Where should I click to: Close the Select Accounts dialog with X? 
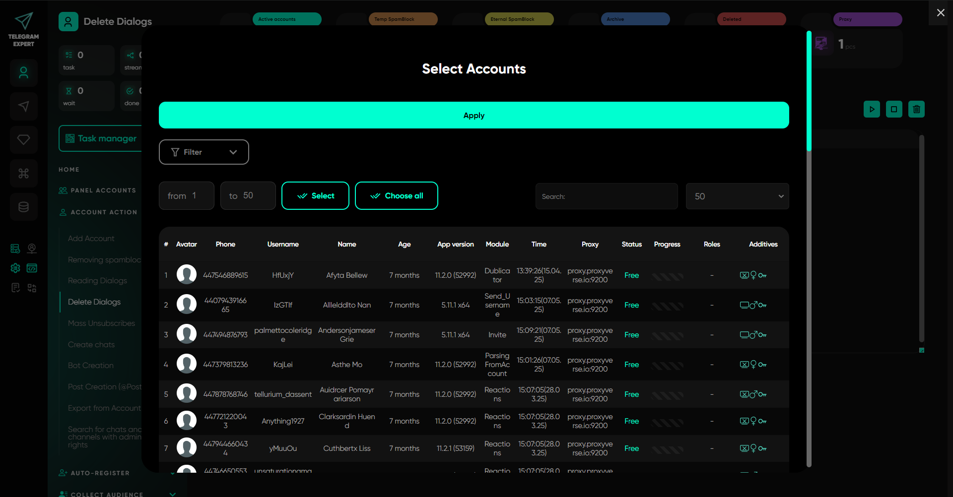940,13
